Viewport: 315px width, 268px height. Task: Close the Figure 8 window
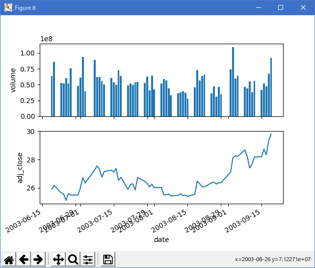point(303,8)
